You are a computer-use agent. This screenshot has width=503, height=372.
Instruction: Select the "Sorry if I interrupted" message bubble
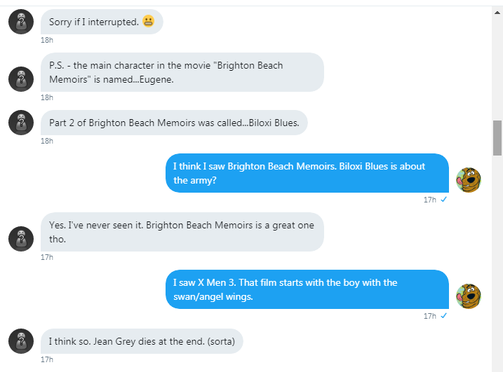pyautogui.click(x=102, y=22)
